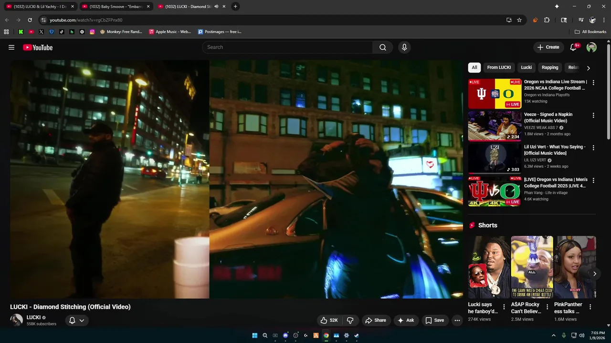This screenshot has width=611, height=343.
Task: Select the 'Rapping' filter chip
Action: tap(550, 68)
